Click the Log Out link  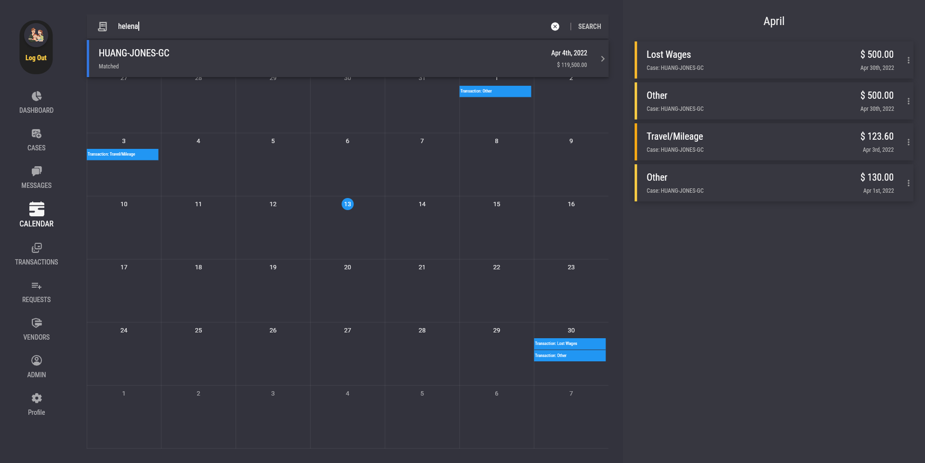[36, 58]
